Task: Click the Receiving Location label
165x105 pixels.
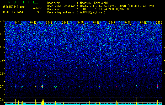Action: [x=61, y=6]
